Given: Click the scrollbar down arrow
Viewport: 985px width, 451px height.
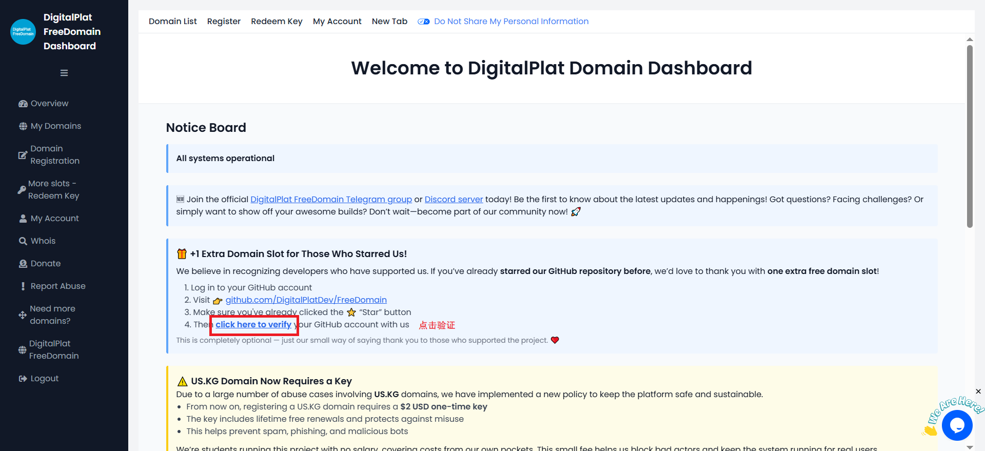Looking at the screenshot, I should coord(970,447).
